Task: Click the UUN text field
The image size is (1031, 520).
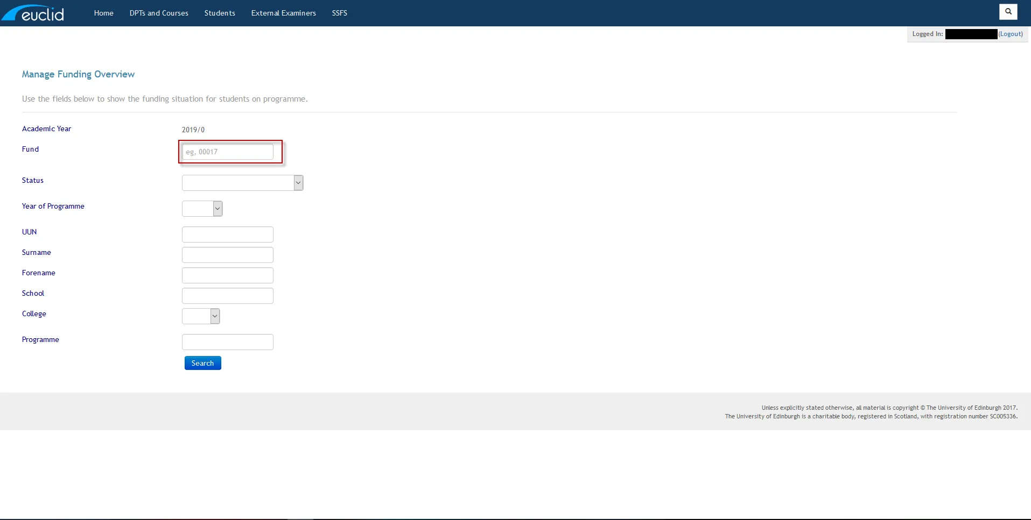Action: click(227, 234)
